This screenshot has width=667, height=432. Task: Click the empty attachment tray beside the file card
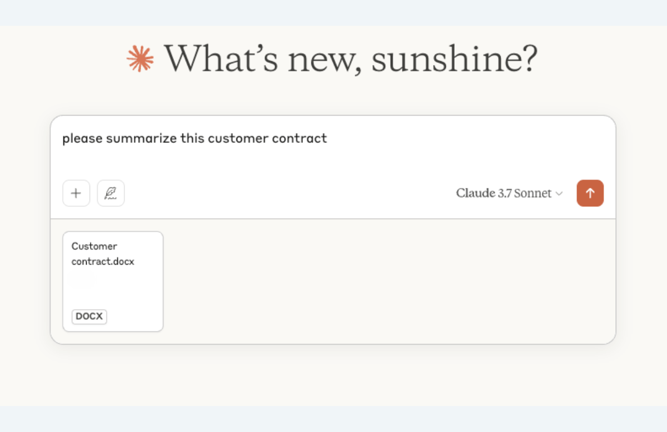pos(389,281)
